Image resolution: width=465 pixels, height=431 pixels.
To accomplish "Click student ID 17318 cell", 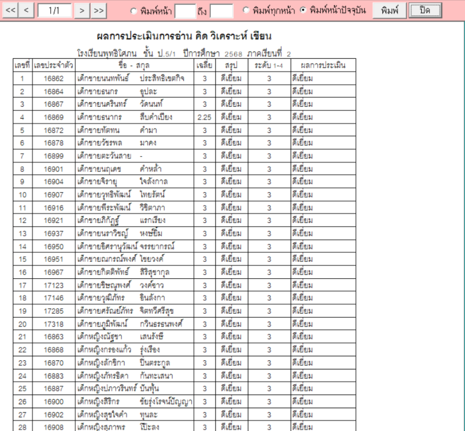I will click(x=53, y=324).
